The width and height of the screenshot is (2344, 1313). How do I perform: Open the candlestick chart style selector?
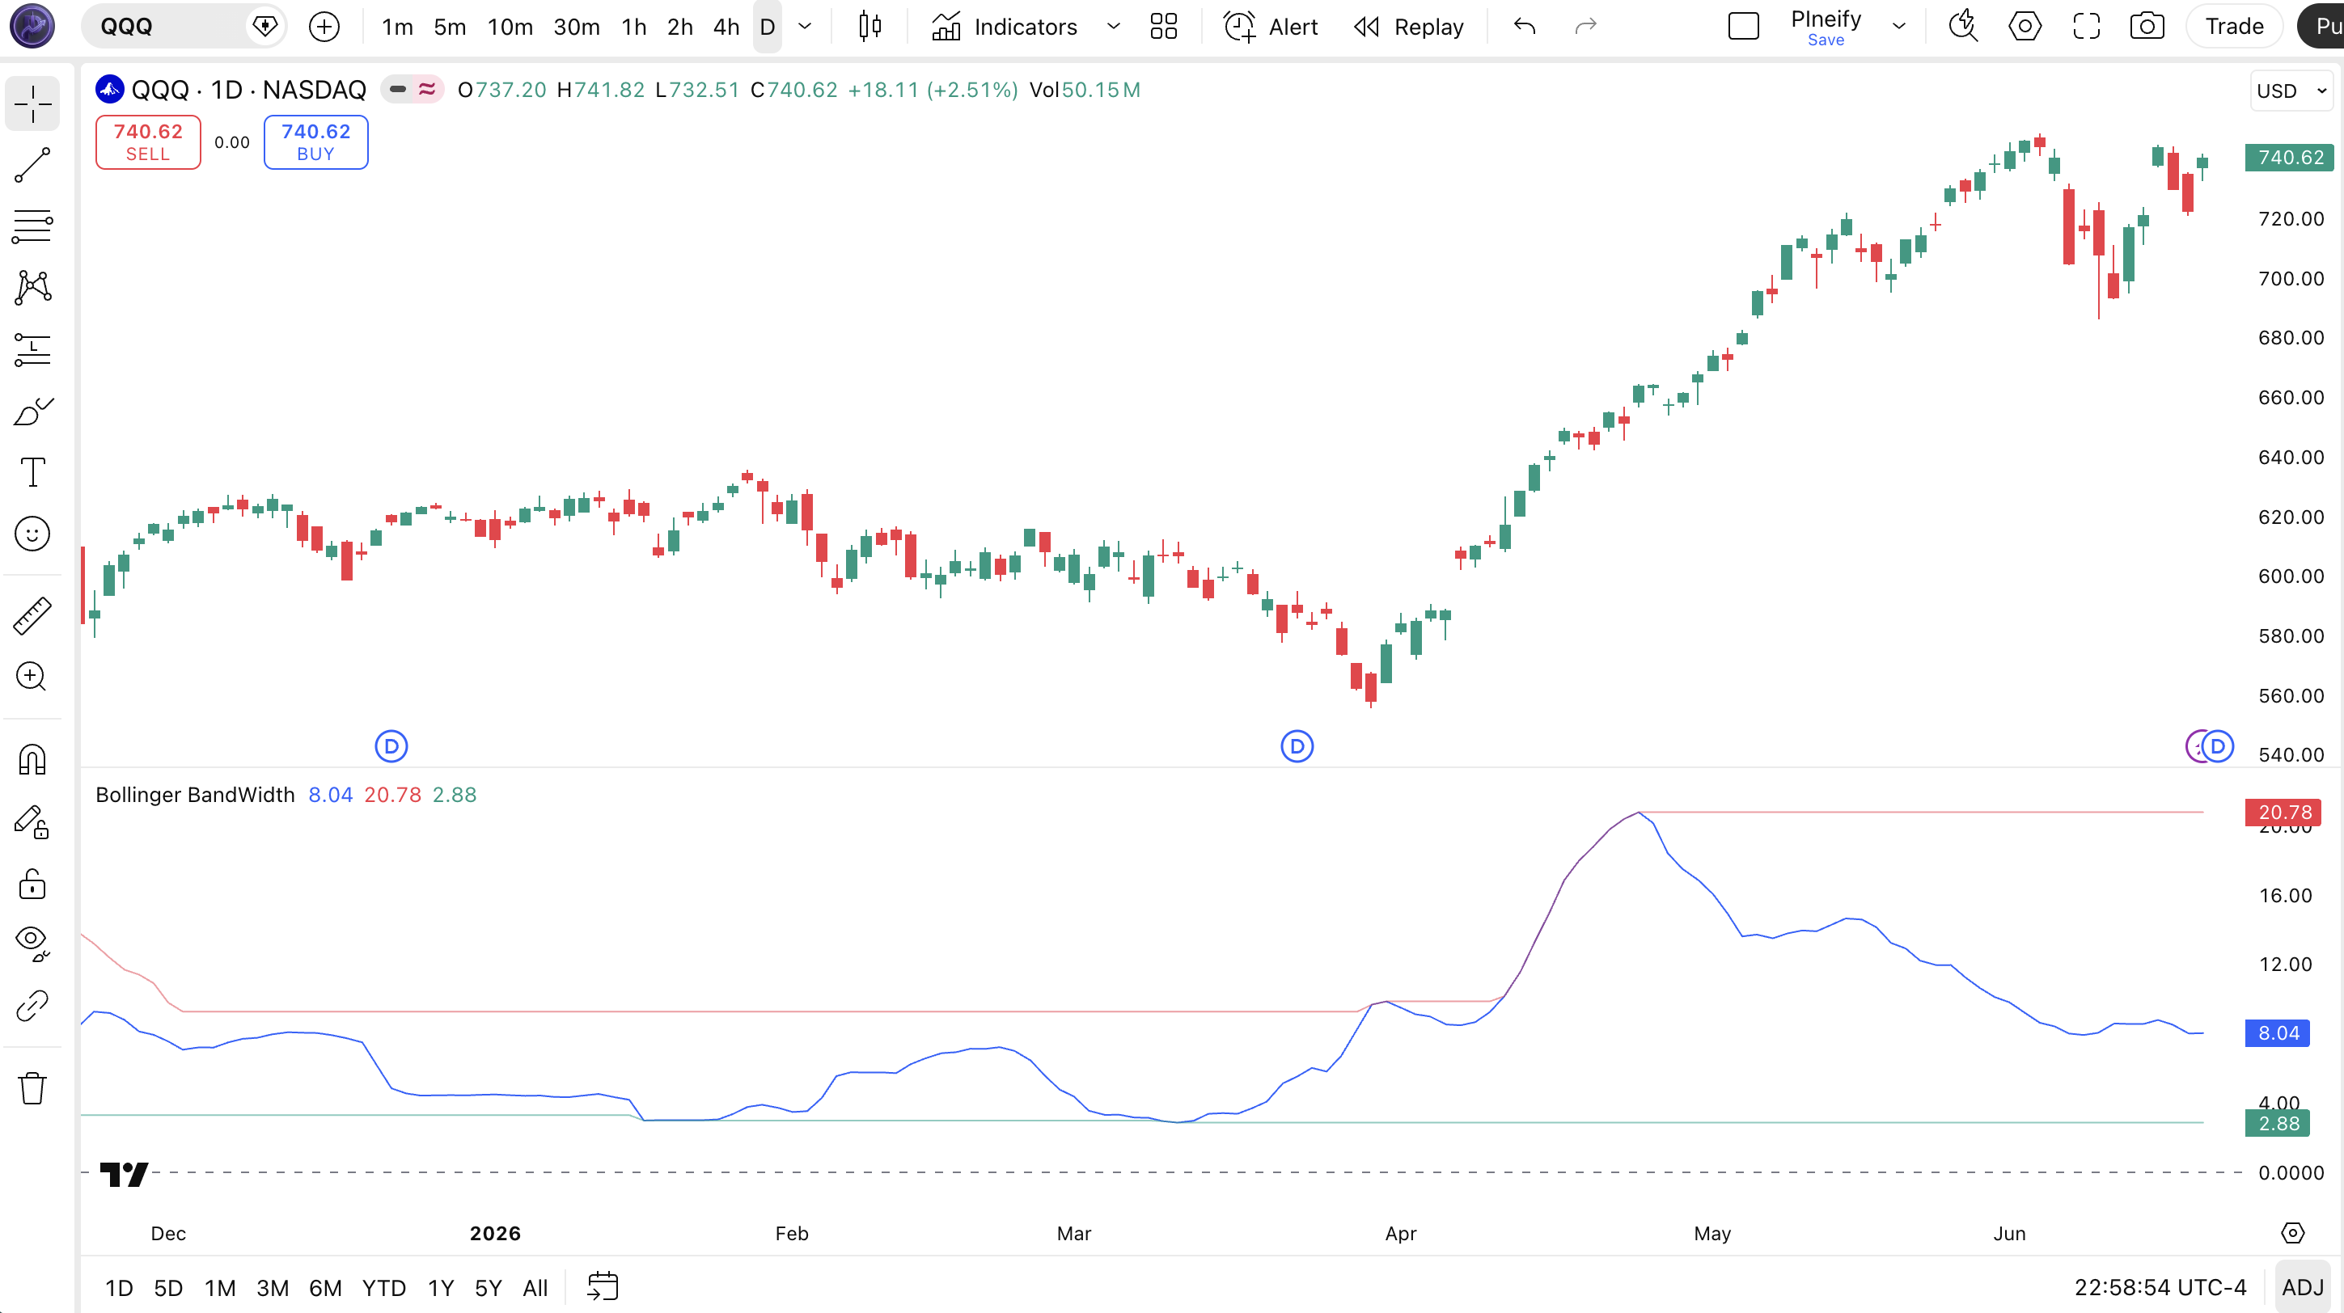870,27
